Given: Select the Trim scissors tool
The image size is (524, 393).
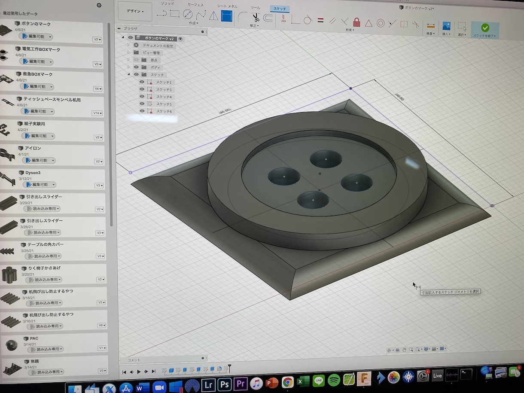Looking at the screenshot, I should click(x=256, y=18).
